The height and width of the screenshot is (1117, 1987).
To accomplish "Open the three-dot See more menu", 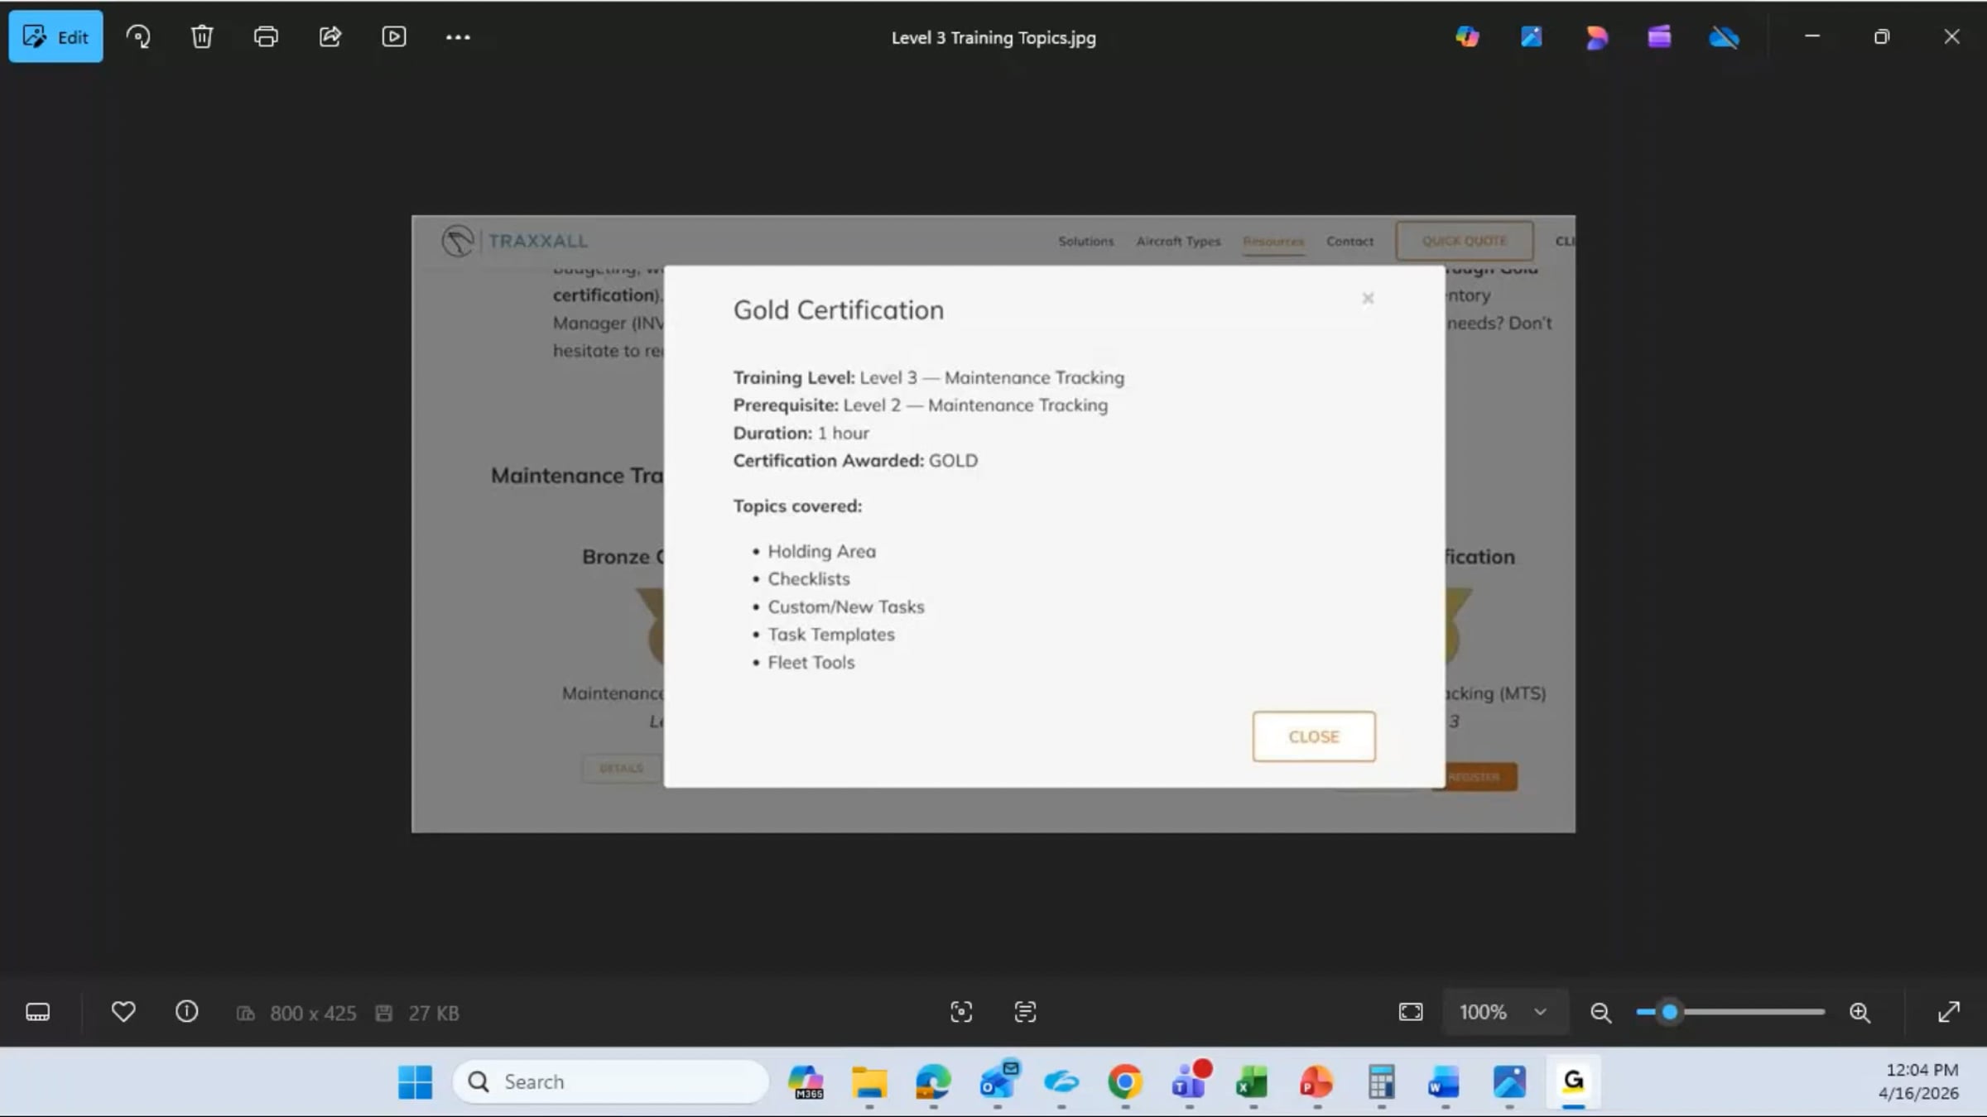I will click(458, 36).
